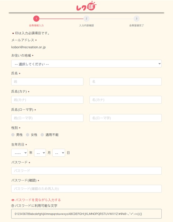
Task: Focus the パスワード(確認のため再入力) field
Action: (86, 189)
